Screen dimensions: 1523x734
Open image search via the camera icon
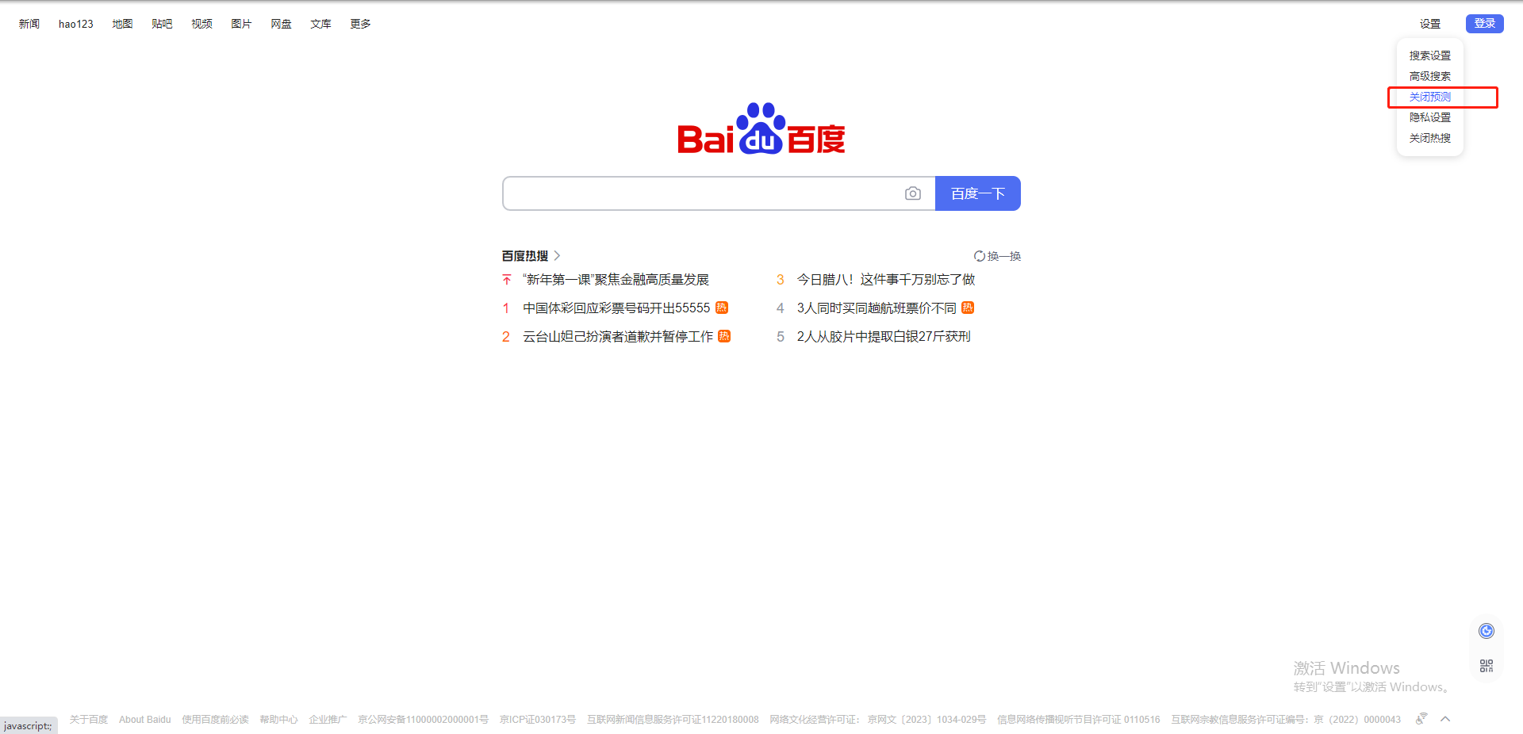coord(913,193)
